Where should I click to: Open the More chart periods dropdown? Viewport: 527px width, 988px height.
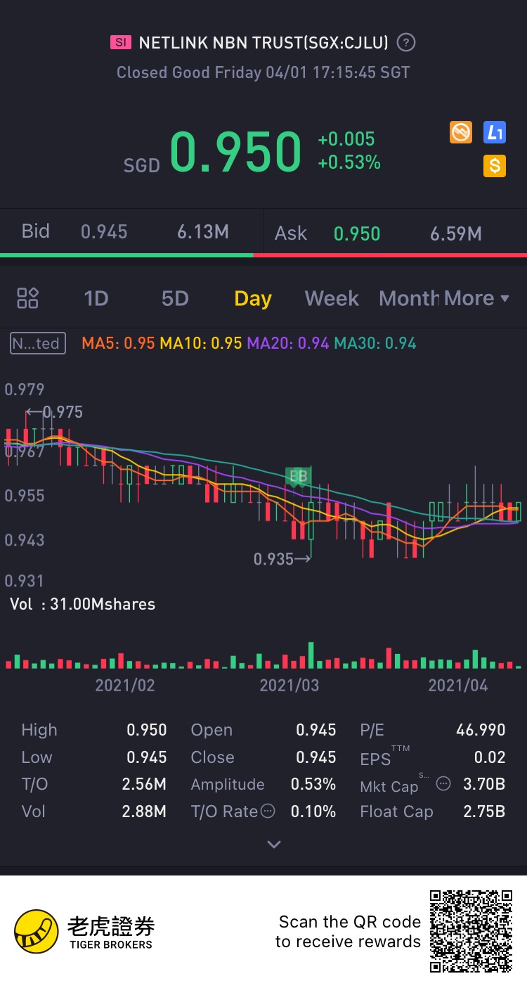coord(476,298)
